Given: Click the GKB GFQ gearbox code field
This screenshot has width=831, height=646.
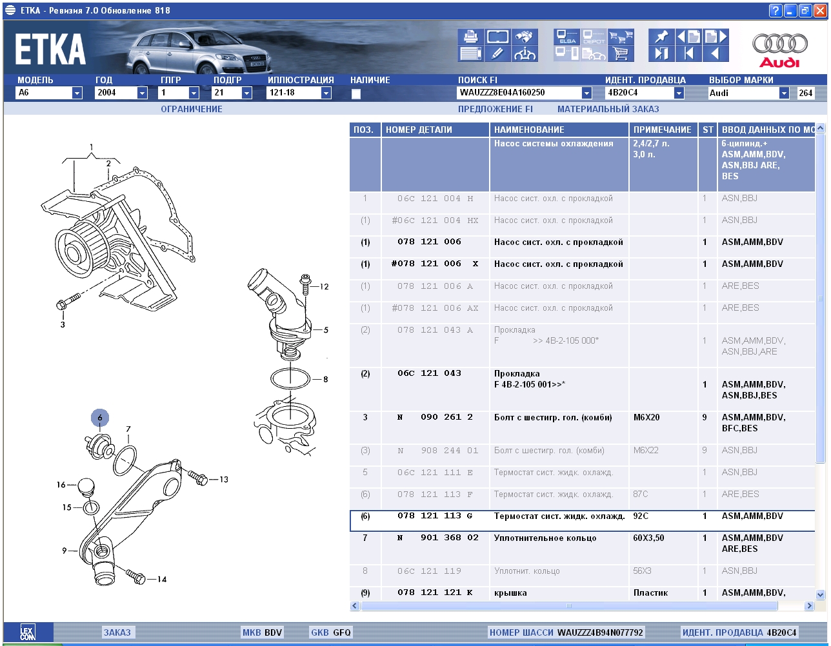Looking at the screenshot, I should point(331,632).
